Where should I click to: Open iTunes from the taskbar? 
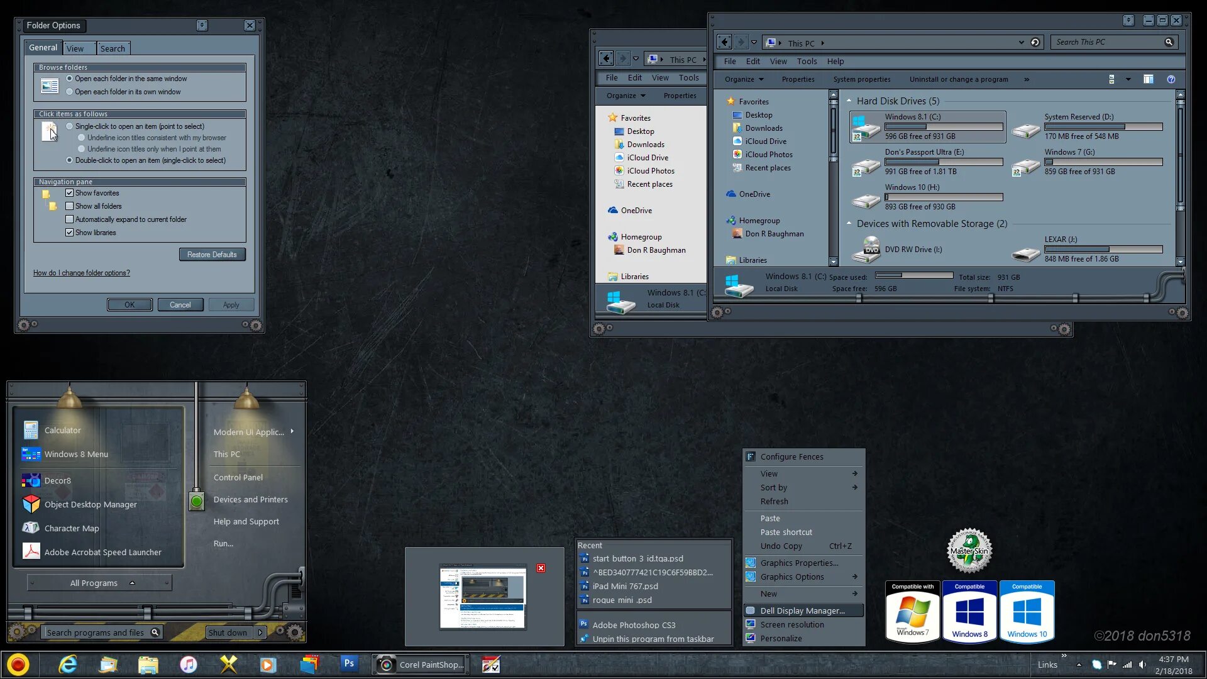[x=188, y=664]
